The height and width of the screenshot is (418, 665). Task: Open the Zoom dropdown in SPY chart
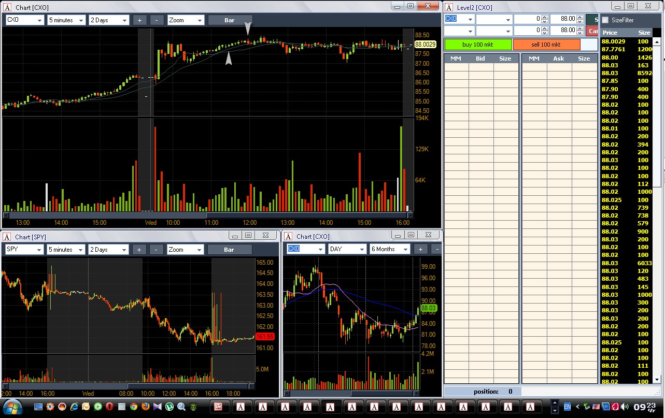pyautogui.click(x=186, y=250)
